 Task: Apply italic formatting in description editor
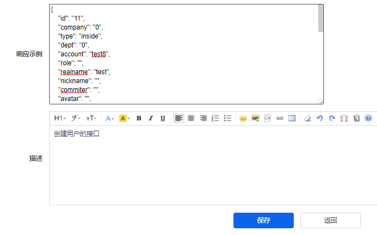pos(151,118)
